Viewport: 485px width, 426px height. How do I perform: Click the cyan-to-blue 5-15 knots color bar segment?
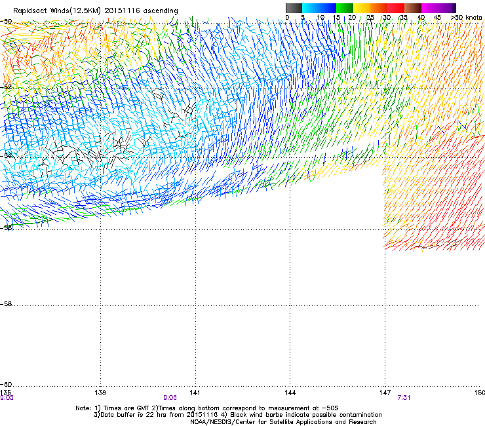319,8
